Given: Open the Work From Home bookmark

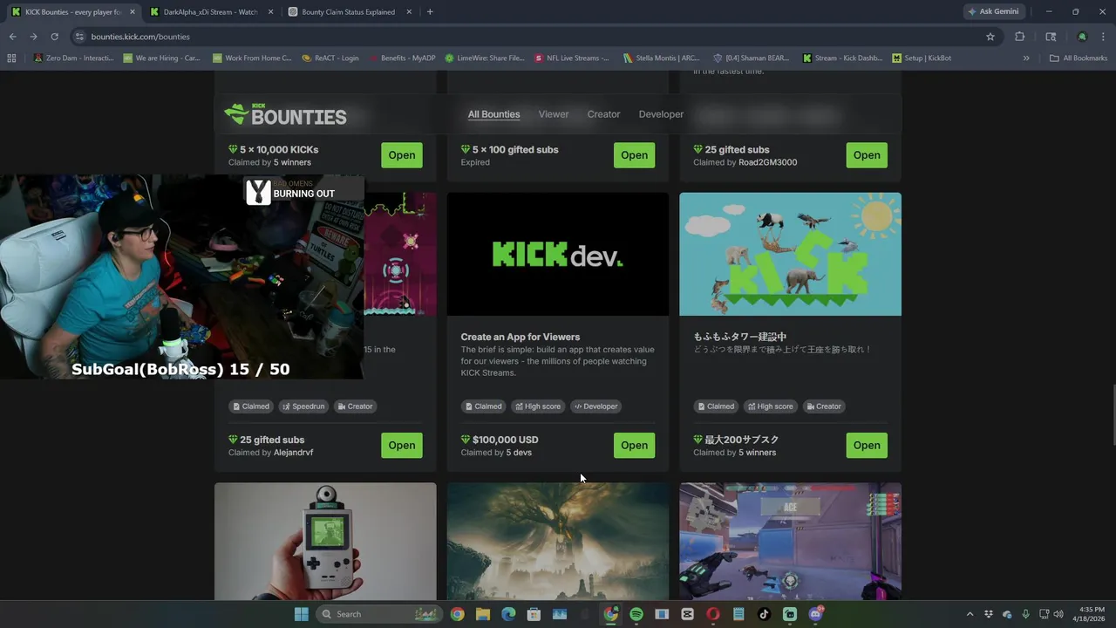Looking at the screenshot, I should pos(252,58).
